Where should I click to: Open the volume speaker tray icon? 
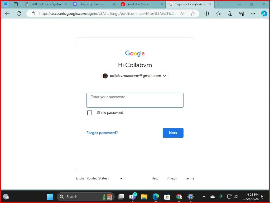tap(235, 197)
